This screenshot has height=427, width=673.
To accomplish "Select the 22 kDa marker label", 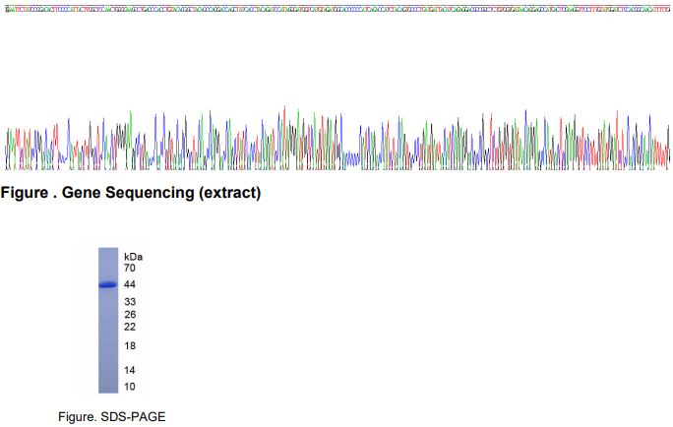I will [130, 327].
